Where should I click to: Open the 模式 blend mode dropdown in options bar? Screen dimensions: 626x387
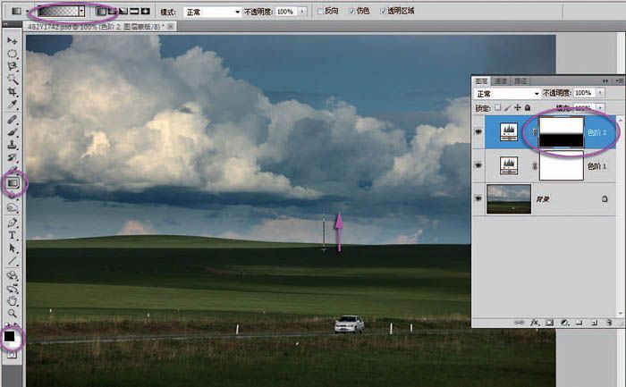pyautogui.click(x=212, y=12)
